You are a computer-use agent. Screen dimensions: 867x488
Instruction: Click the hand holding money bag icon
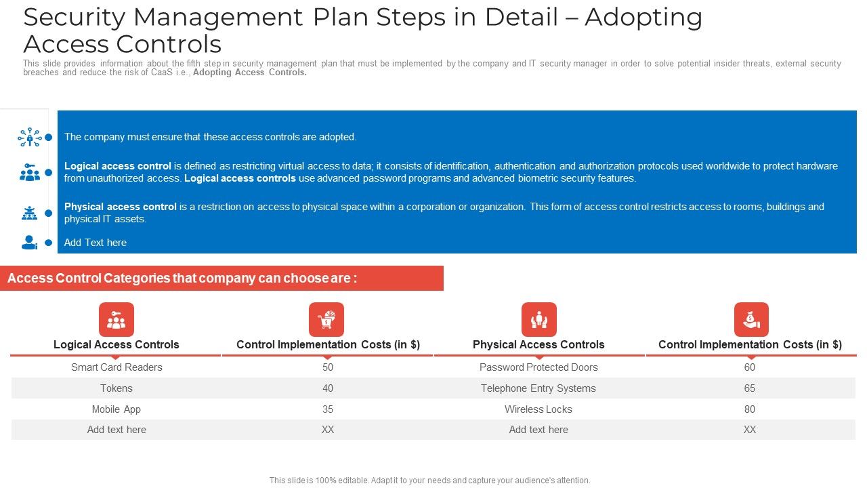750,319
